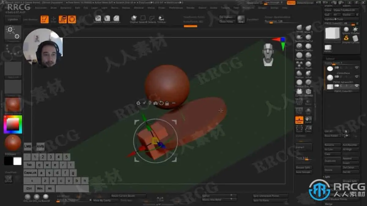Click the Append button
The image size is (367, 206).
pos(351,159)
